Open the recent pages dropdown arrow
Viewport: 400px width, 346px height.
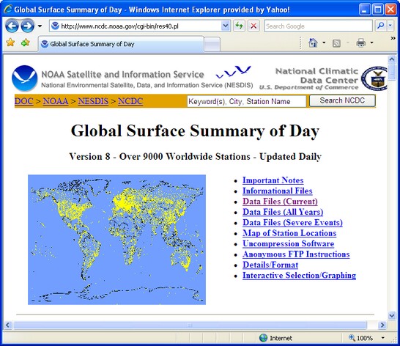pos(40,26)
